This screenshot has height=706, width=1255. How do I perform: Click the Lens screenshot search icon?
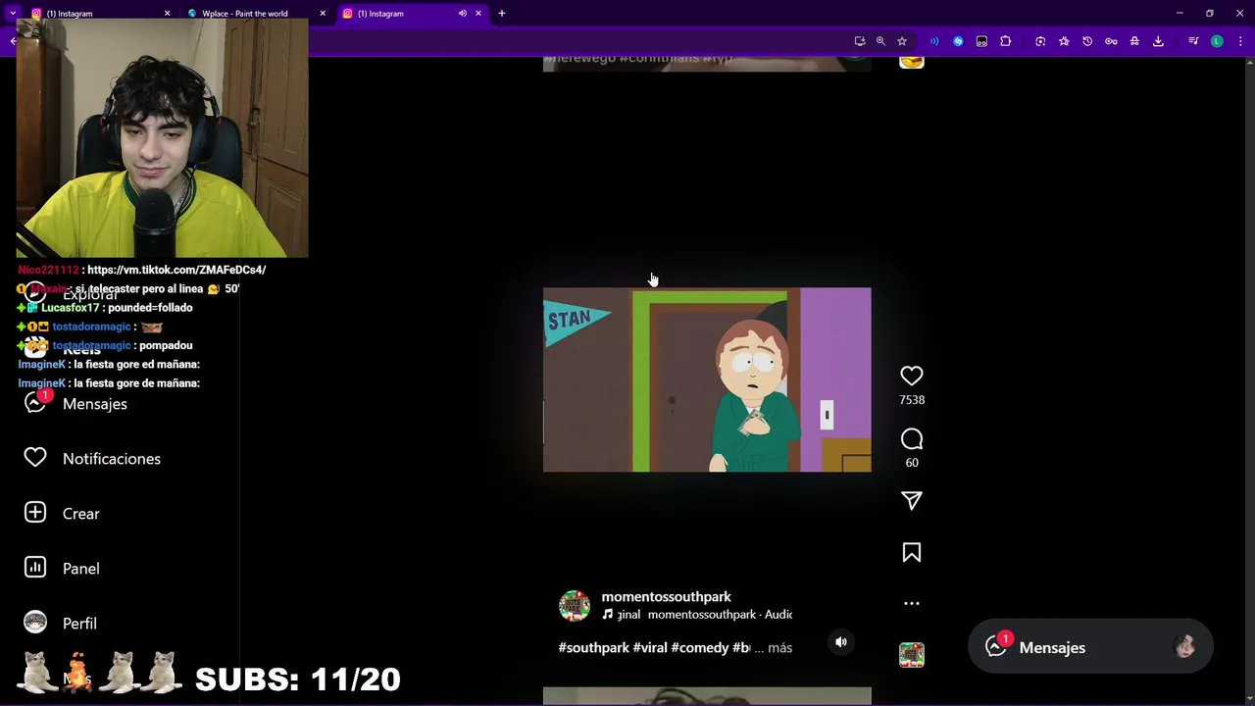pos(1040,41)
